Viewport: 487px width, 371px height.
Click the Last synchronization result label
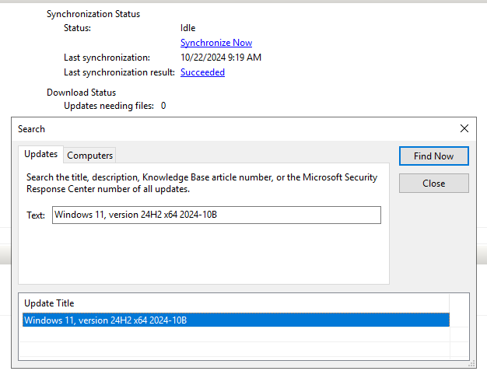[119, 72]
